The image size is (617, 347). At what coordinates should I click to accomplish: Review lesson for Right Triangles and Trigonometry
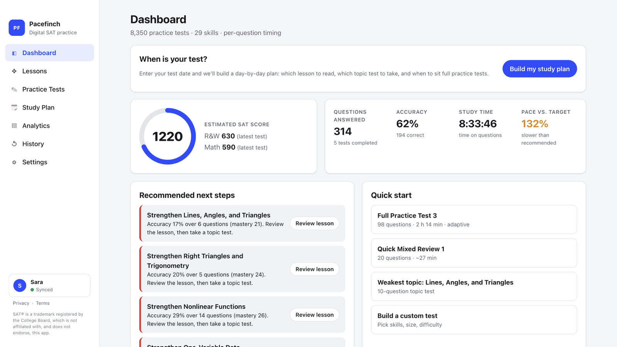314,269
